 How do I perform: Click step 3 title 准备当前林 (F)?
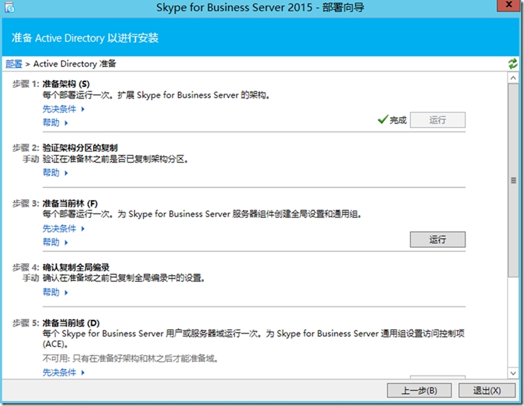point(70,203)
